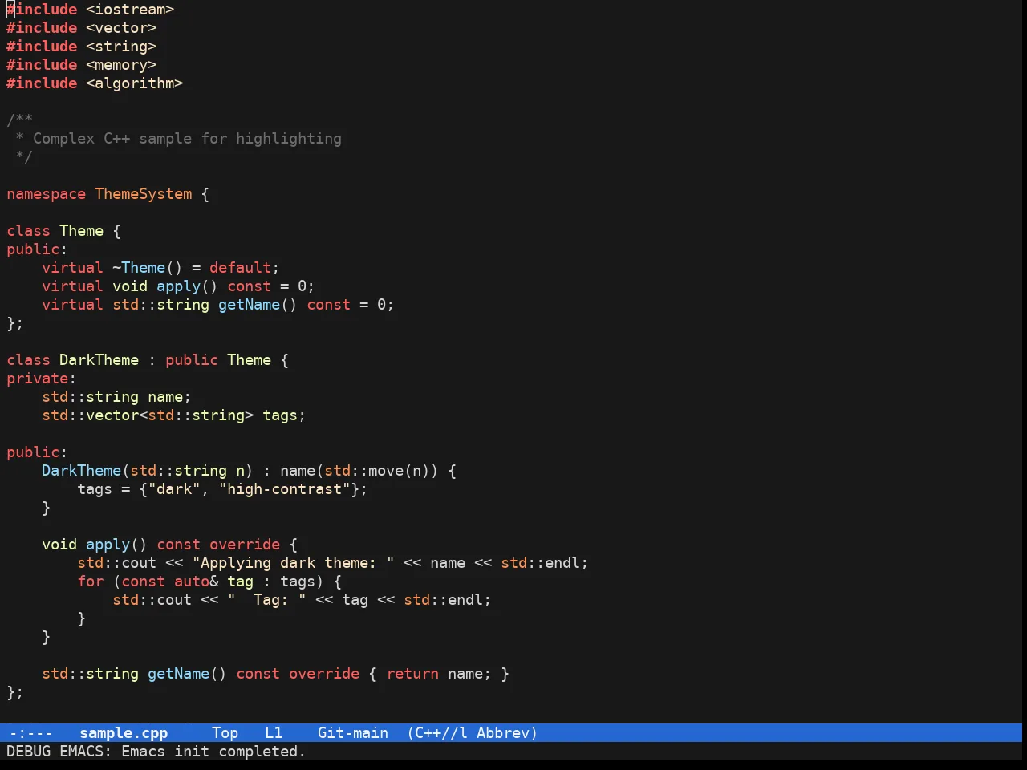Screen dimensions: 1027x770
Task: Click the DarkTheme class name in declaration
Action: click(x=99, y=360)
